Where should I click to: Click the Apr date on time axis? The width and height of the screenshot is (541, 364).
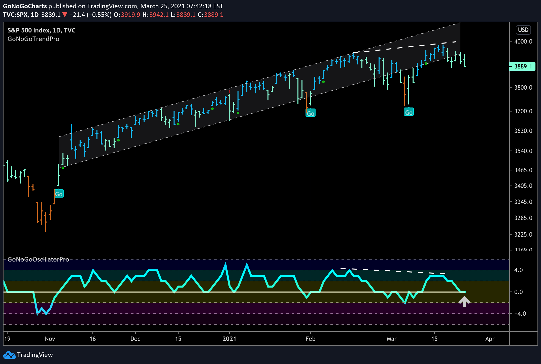pos(490,339)
